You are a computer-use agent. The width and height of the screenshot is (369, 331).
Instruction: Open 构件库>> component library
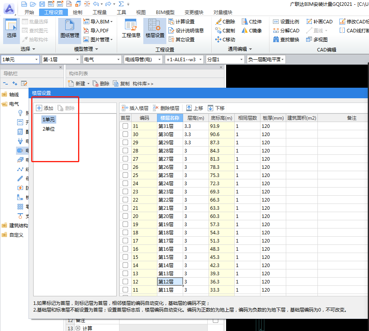(x=143, y=84)
